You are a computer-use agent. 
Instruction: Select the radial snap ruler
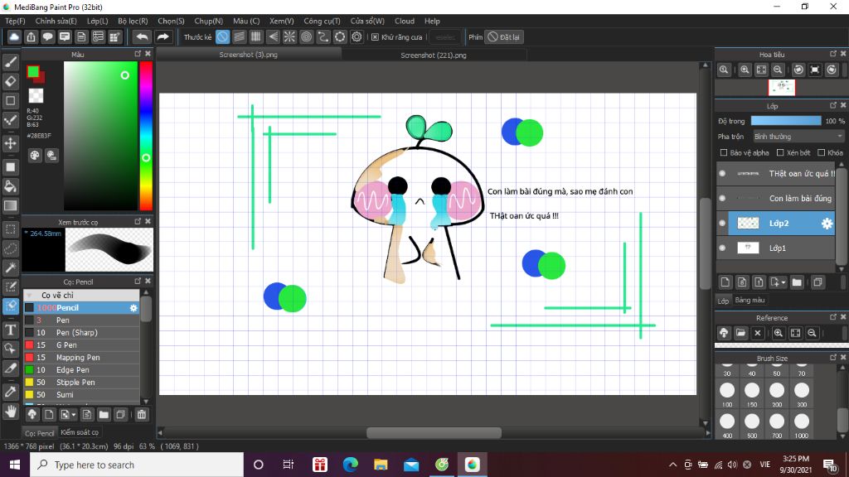click(x=289, y=36)
